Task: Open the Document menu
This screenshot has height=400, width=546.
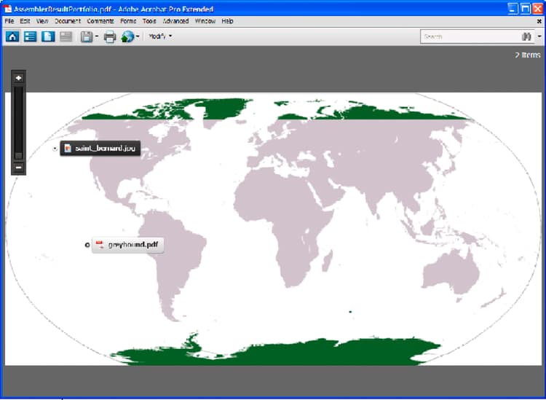Action: [x=68, y=21]
